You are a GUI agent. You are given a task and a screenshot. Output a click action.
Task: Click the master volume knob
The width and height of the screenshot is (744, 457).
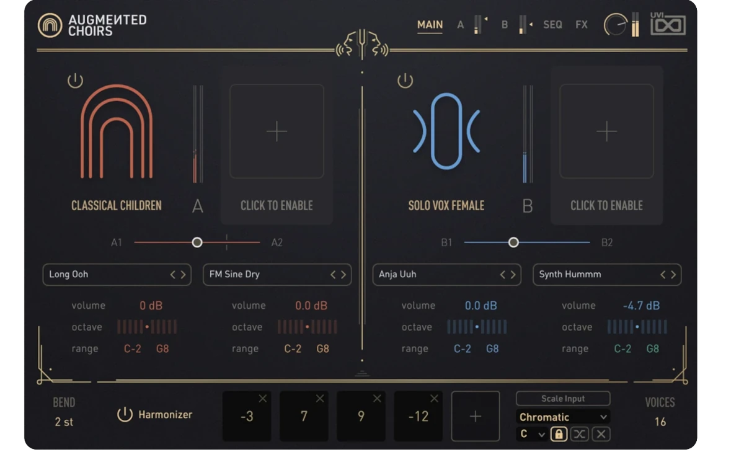click(615, 25)
